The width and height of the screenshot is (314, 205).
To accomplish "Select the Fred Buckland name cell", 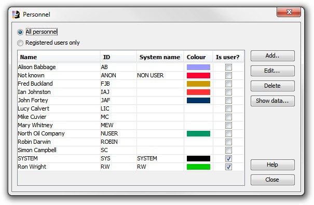I will point(59,84).
